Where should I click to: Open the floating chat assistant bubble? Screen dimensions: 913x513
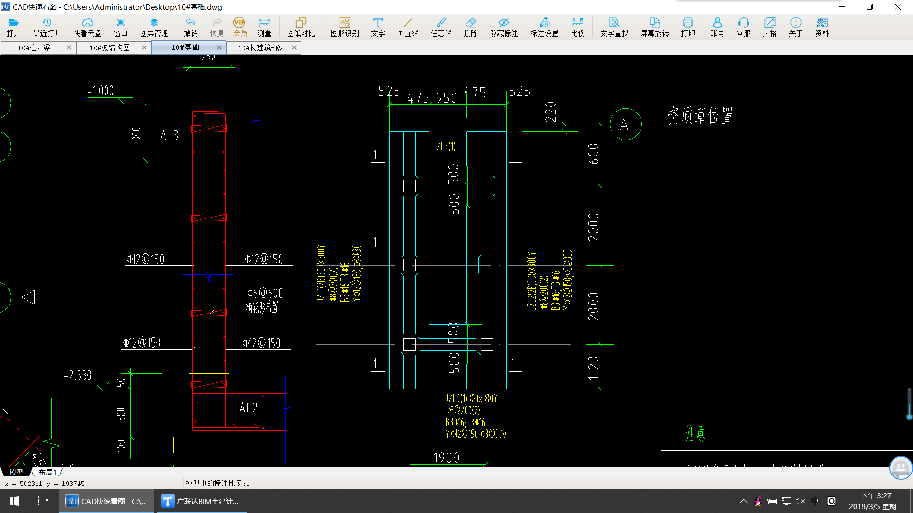(x=901, y=468)
